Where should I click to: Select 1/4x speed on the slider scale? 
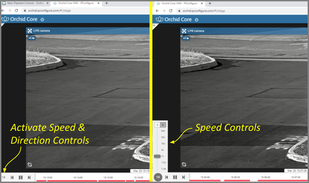164,169
